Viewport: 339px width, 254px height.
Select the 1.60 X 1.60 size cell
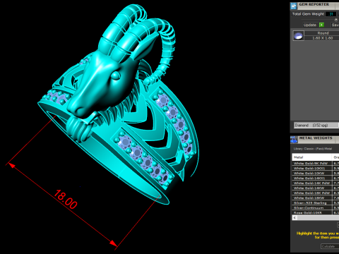[x=323, y=38]
